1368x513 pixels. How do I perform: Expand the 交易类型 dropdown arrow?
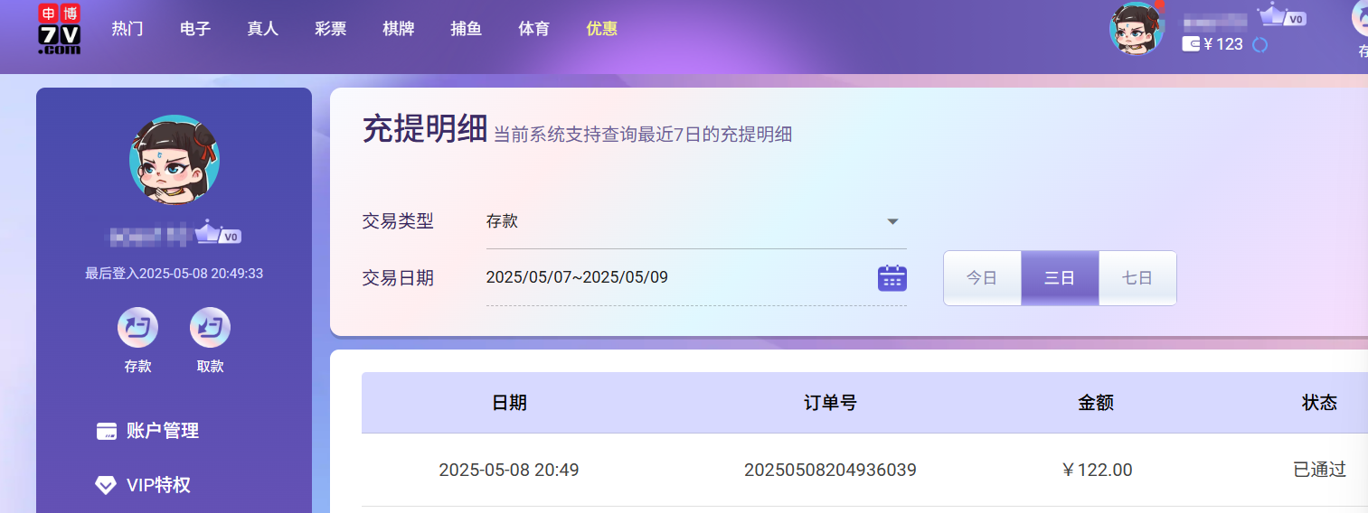tap(892, 222)
